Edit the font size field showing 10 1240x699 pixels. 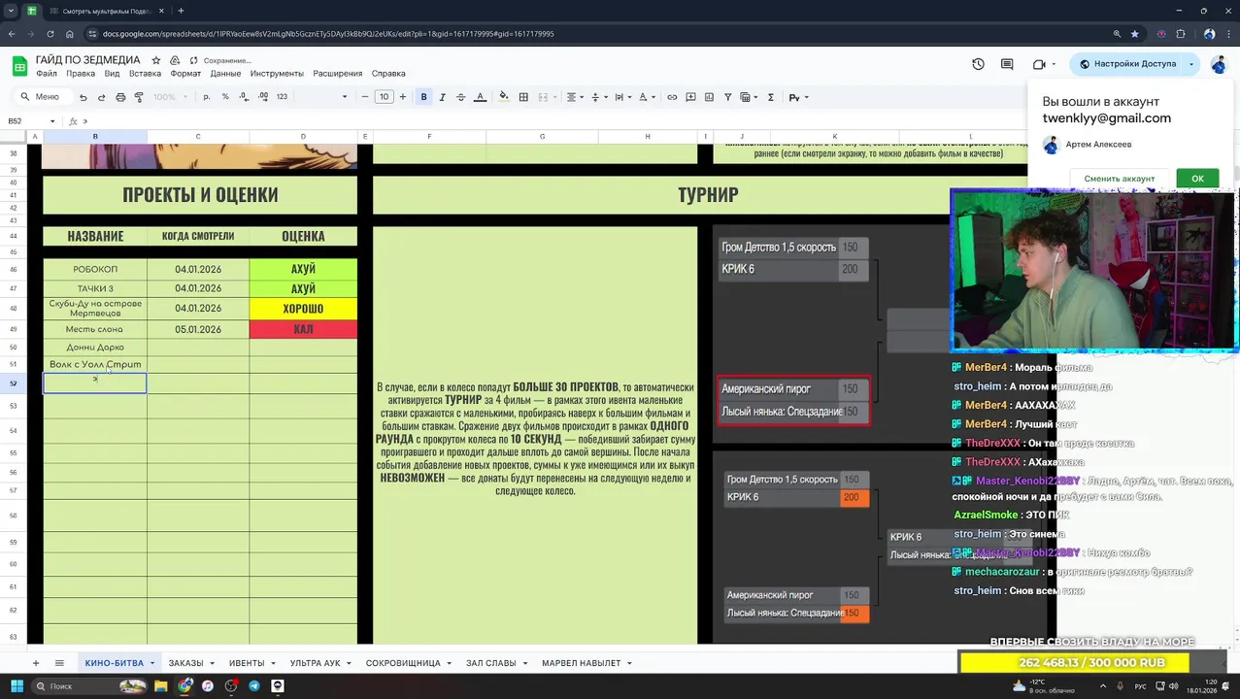384,97
